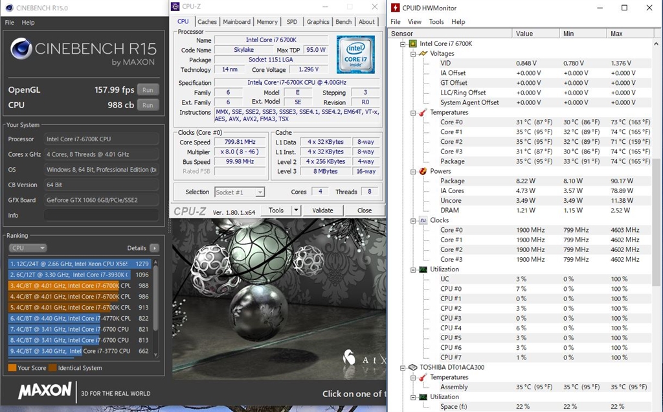This screenshot has height=412, width=663.
Task: Click the Max column header
Action: 630,34
